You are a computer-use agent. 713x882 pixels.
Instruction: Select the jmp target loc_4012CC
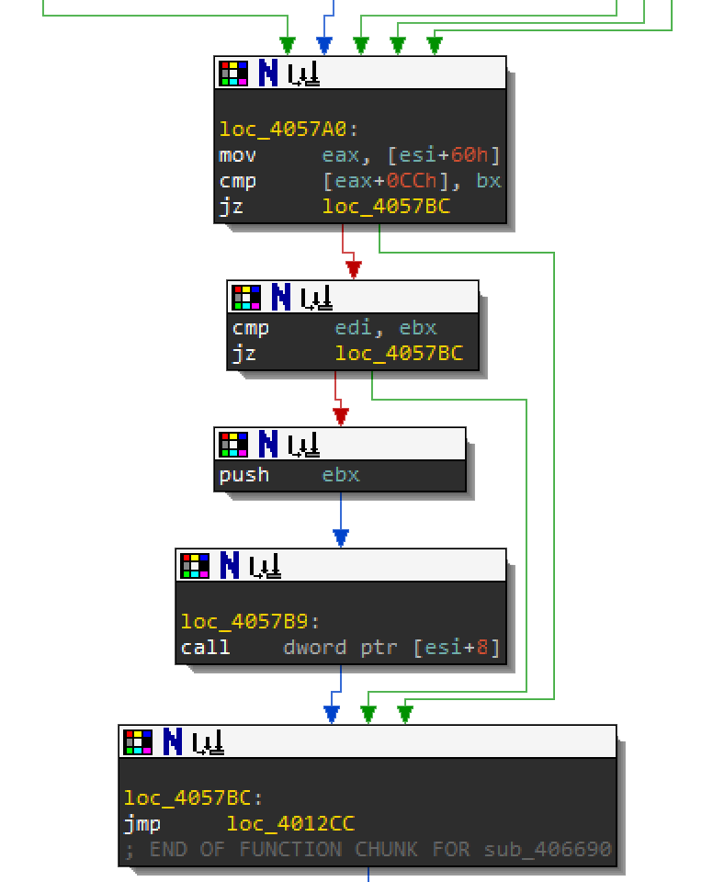pyautogui.click(x=290, y=824)
